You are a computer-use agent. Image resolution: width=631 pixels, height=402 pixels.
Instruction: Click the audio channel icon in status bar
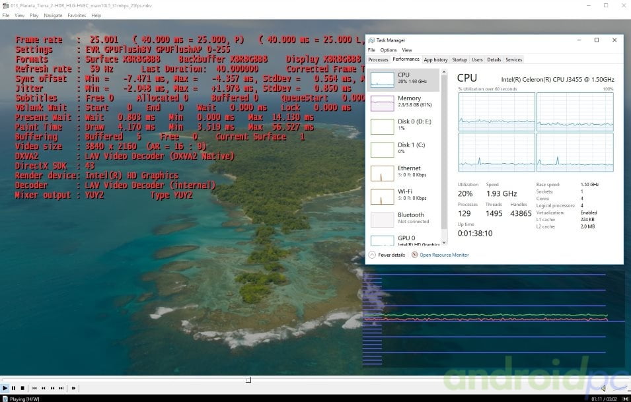click(626, 399)
